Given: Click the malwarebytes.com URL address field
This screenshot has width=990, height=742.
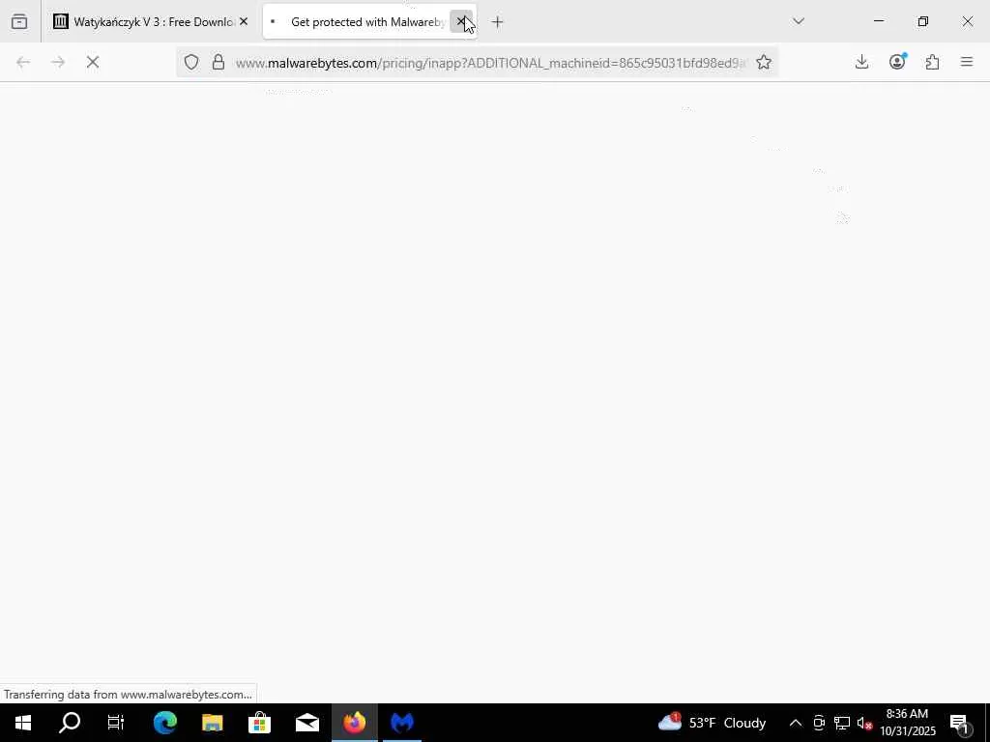Looking at the screenshot, I should click(490, 63).
